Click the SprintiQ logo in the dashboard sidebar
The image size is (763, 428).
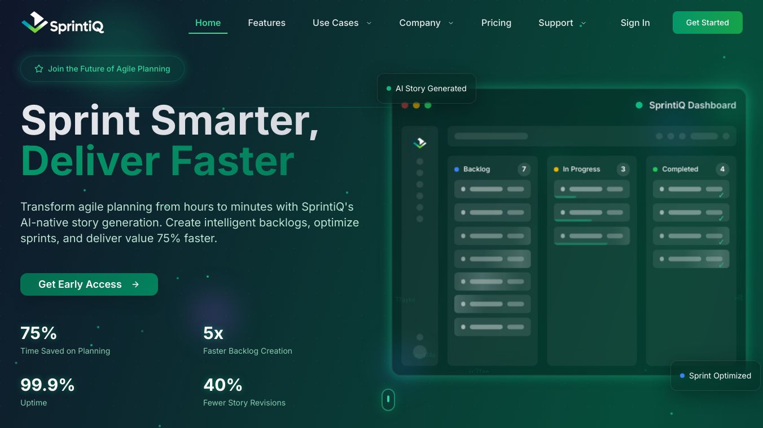pos(419,144)
